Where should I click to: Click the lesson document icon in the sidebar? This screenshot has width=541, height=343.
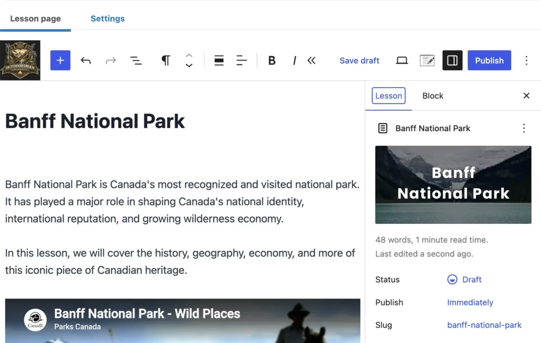(x=382, y=128)
